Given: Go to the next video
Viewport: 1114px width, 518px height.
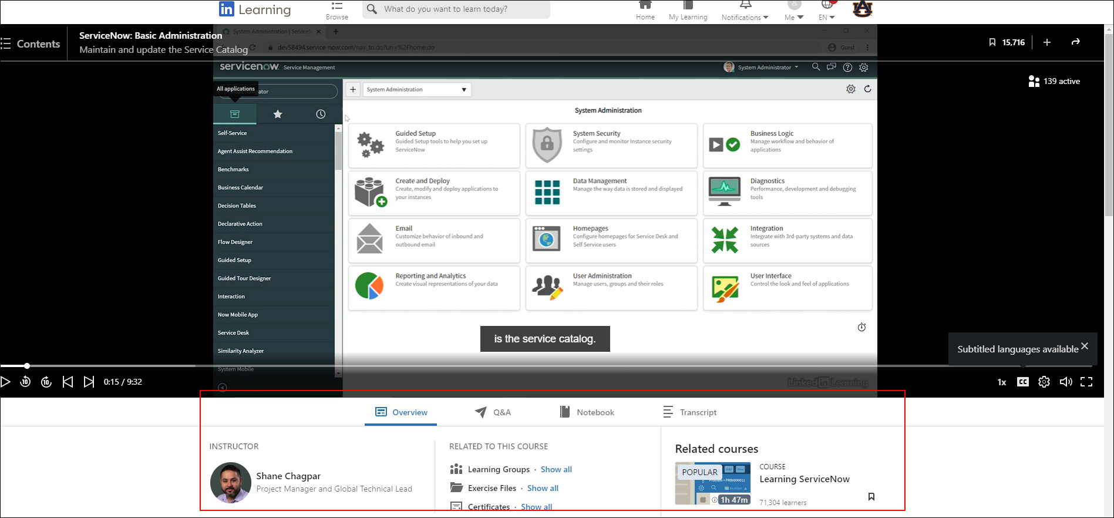Looking at the screenshot, I should coord(89,382).
